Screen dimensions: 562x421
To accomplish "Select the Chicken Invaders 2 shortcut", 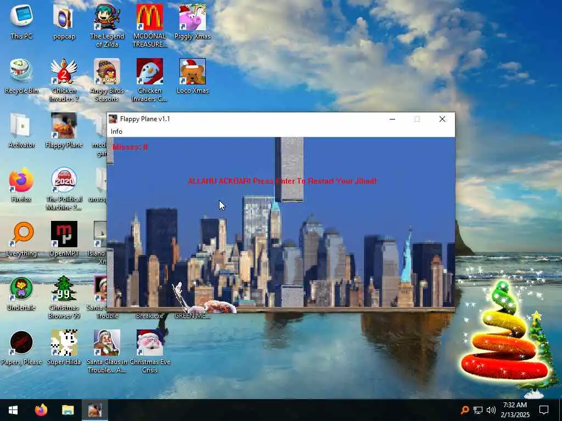I will coord(64,80).
